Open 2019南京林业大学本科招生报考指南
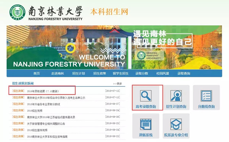This screenshot has width=229, height=142. (x=47, y=137)
